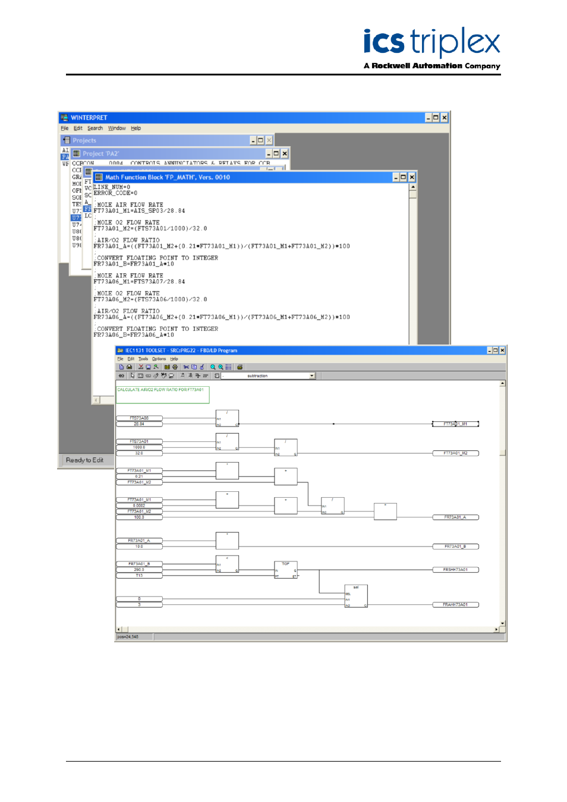Click the new document icon in IEC1131 toolbar

point(121,367)
